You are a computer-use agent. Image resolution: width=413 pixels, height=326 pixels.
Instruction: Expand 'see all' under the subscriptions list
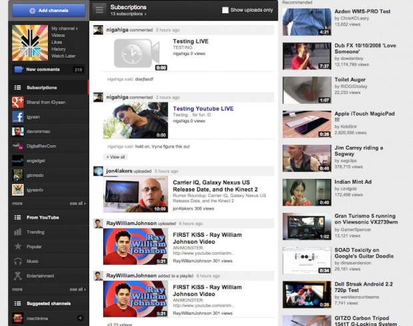pos(77,204)
